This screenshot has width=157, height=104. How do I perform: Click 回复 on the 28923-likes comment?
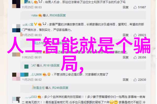126,35
